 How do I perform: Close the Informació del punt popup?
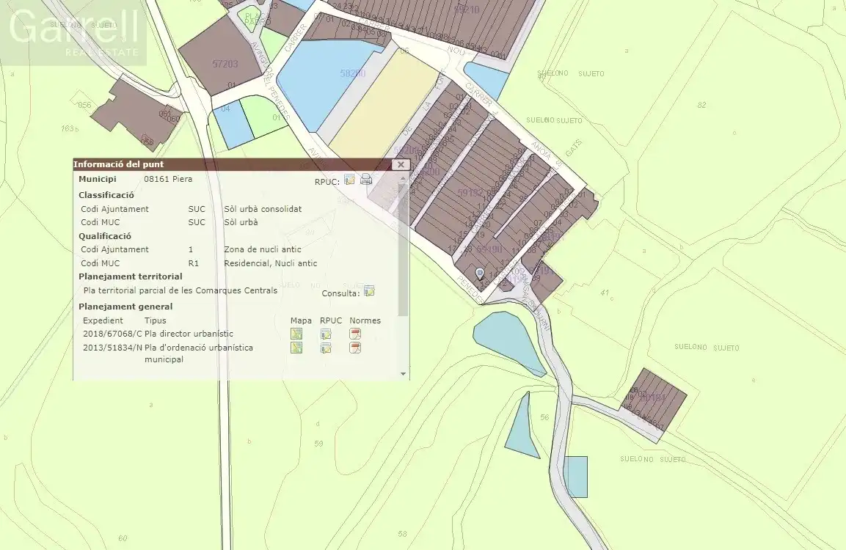(401, 164)
